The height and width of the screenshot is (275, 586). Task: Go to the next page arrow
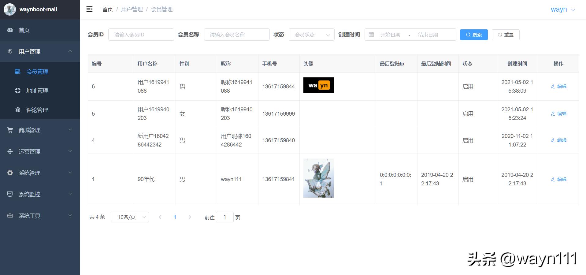[x=190, y=217]
